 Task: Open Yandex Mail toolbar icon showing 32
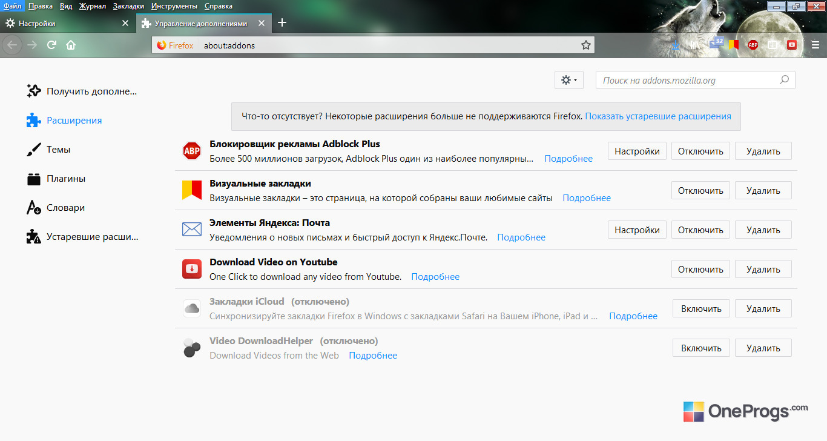coord(716,44)
